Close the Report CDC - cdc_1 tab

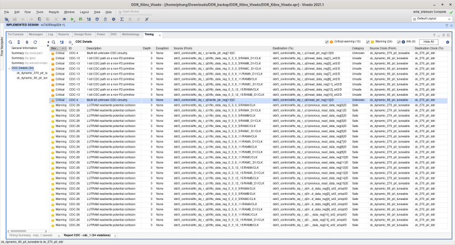click(x=115, y=236)
